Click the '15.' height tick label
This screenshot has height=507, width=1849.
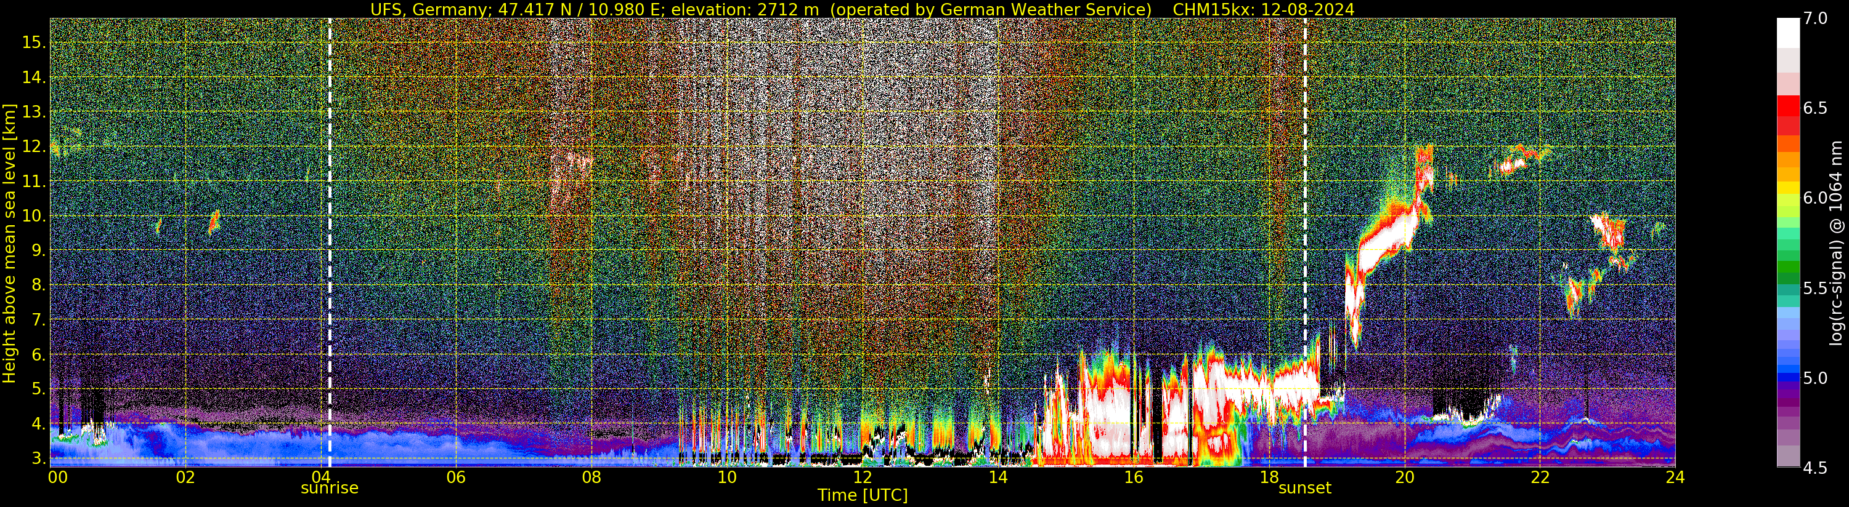click(34, 42)
